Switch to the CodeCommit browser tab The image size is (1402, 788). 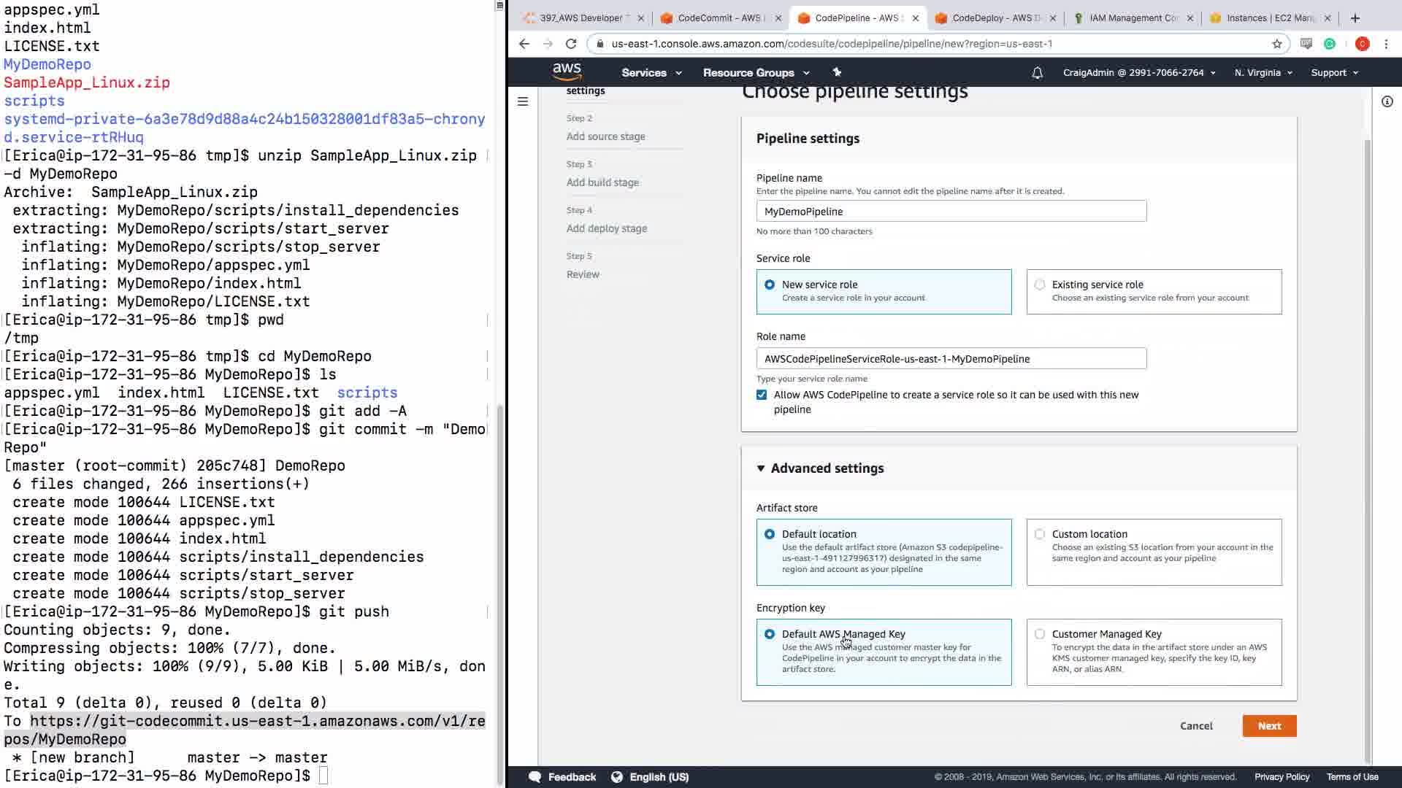click(x=718, y=18)
